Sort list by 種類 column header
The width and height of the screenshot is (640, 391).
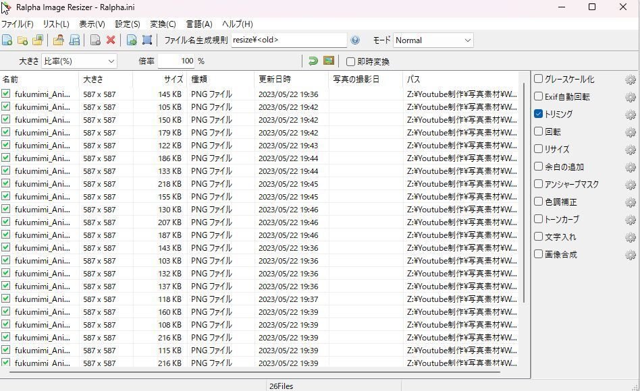pyautogui.click(x=221, y=79)
